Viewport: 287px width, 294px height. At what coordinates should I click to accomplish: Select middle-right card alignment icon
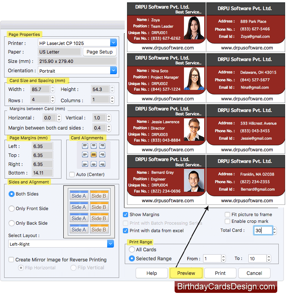tap(102, 155)
